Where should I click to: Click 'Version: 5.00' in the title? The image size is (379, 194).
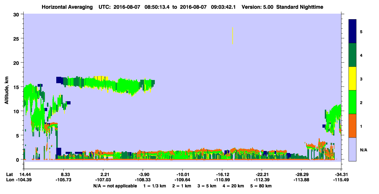tap(257, 7)
